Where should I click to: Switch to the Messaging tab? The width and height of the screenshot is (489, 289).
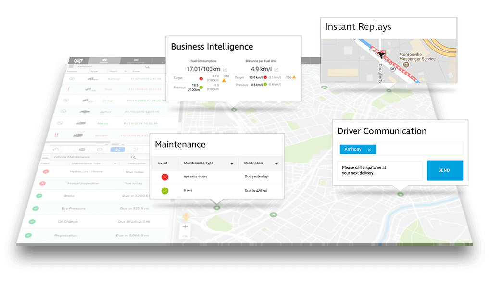click(136, 60)
